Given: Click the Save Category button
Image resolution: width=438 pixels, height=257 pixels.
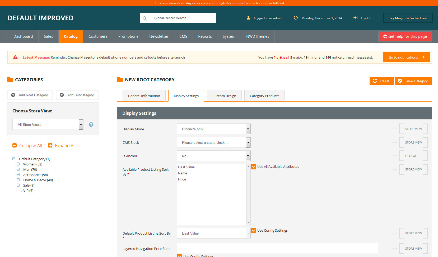Looking at the screenshot, I should 413,81.
